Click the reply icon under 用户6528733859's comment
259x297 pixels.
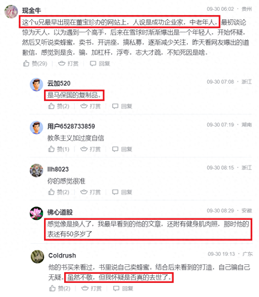[x=115, y=149]
